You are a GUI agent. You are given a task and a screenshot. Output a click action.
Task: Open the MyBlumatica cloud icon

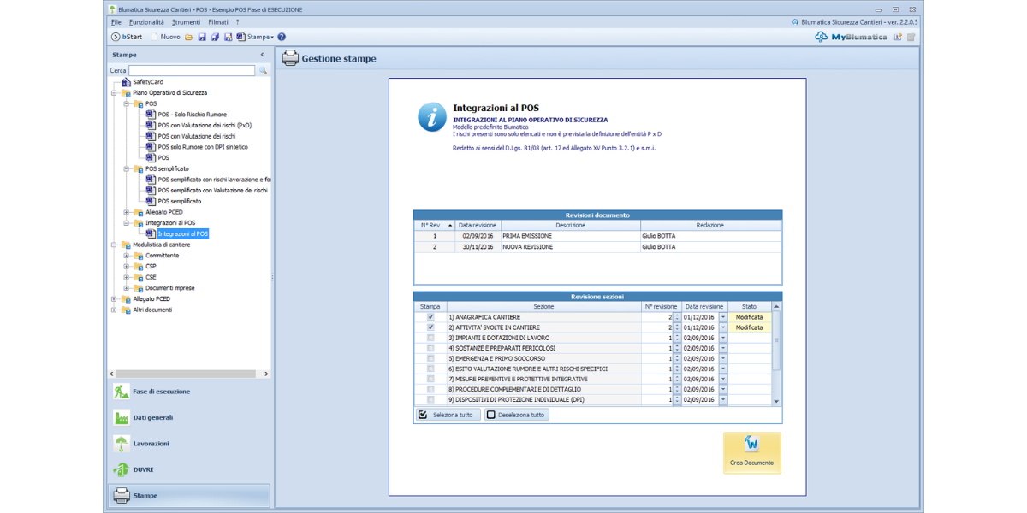click(x=821, y=37)
